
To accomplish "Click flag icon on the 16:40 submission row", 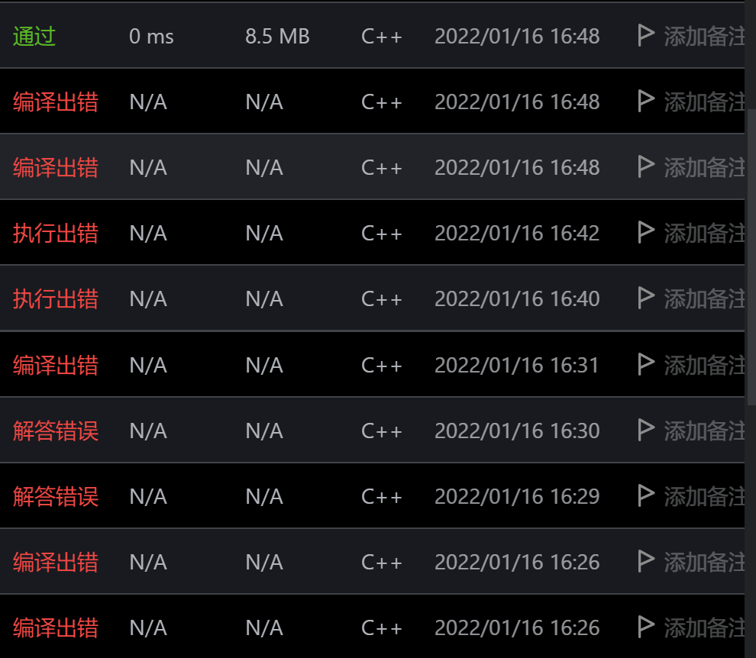I will [x=646, y=298].
